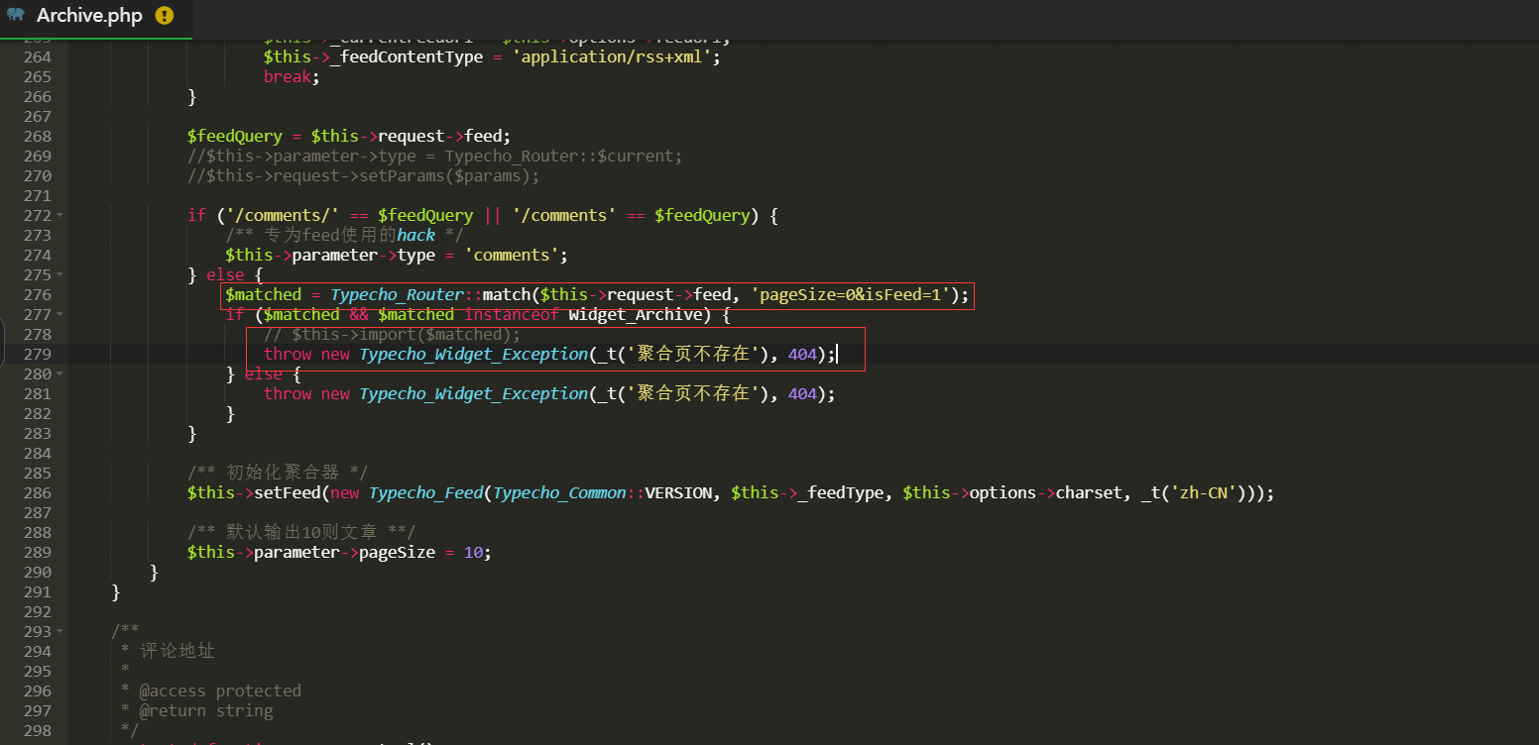Switch to the Archive.php tab

pos(89,16)
